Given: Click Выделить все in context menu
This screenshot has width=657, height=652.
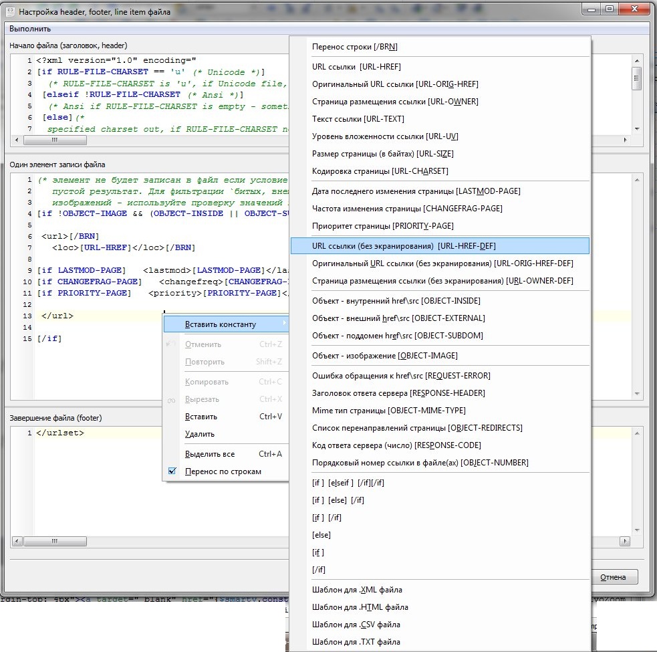Looking at the screenshot, I should 209,454.
